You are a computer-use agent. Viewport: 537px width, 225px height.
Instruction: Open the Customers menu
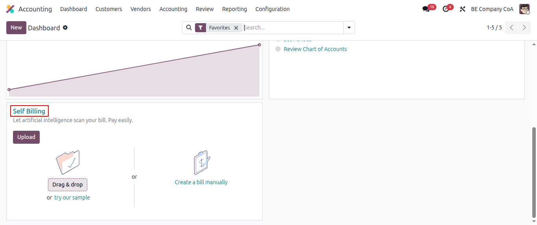click(109, 9)
